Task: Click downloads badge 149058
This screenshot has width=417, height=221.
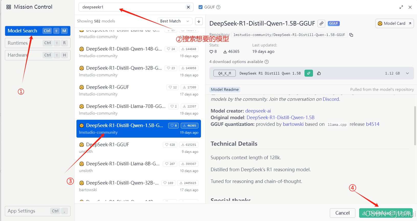Action: [189, 68]
